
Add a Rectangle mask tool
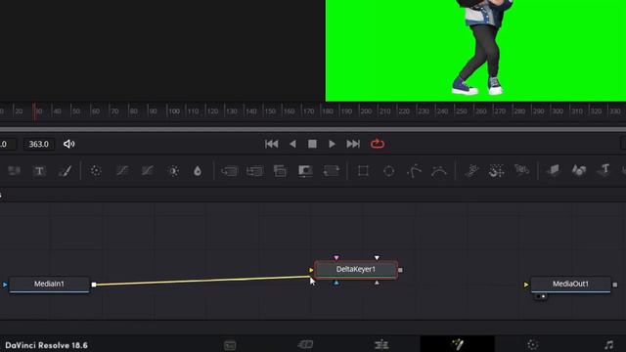[x=363, y=171]
